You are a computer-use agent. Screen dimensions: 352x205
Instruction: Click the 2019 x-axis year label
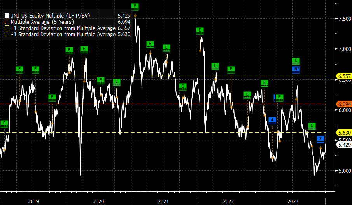click(33, 201)
